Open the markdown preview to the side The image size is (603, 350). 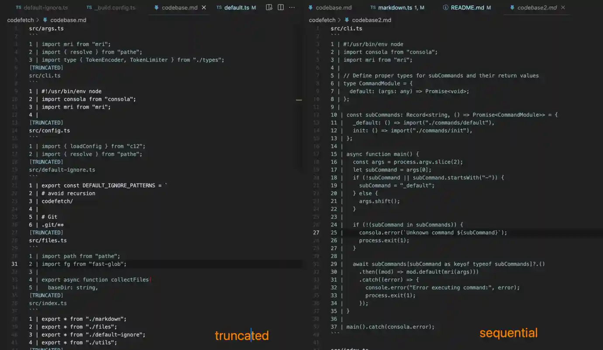click(x=269, y=7)
